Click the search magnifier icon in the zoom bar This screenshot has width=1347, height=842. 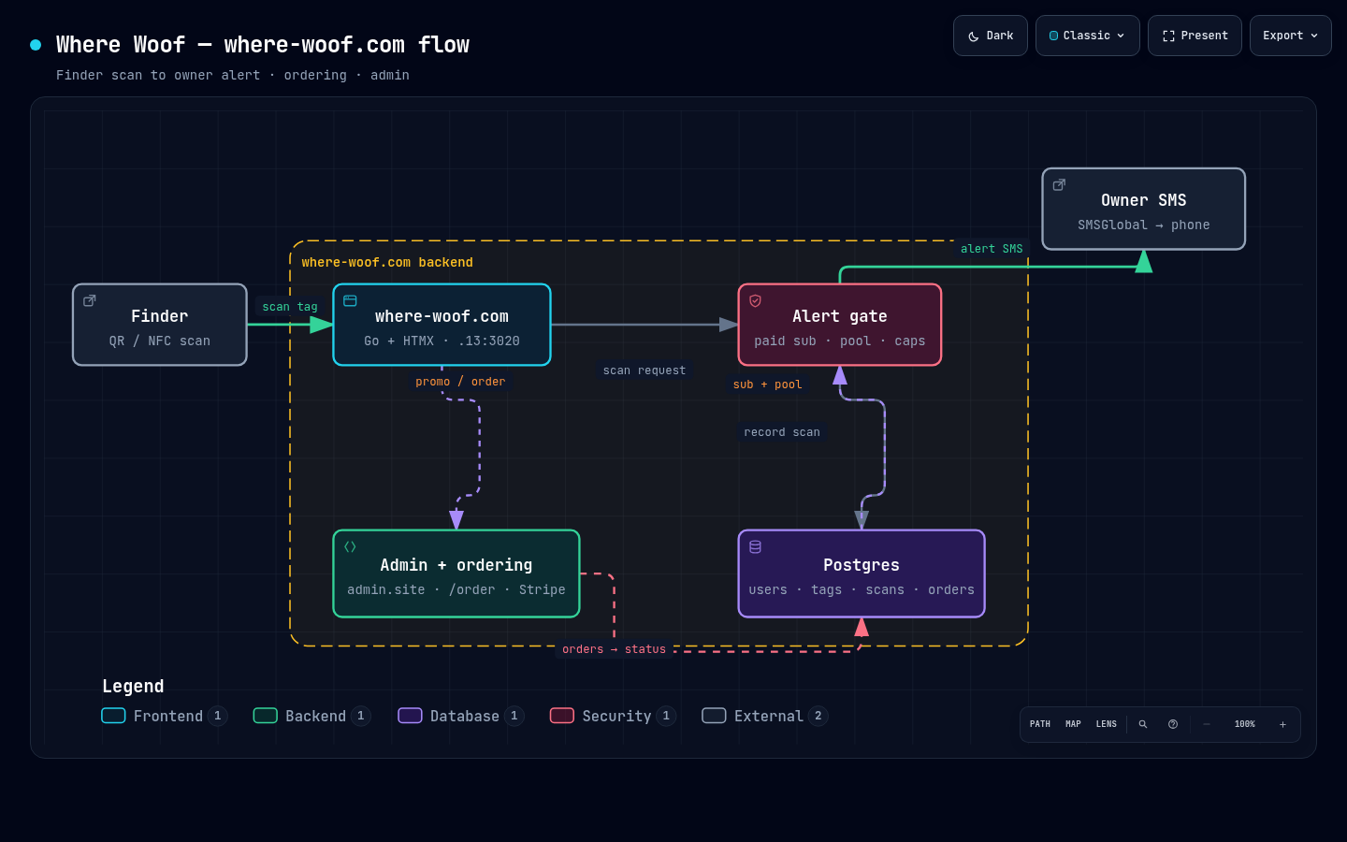point(1142,724)
